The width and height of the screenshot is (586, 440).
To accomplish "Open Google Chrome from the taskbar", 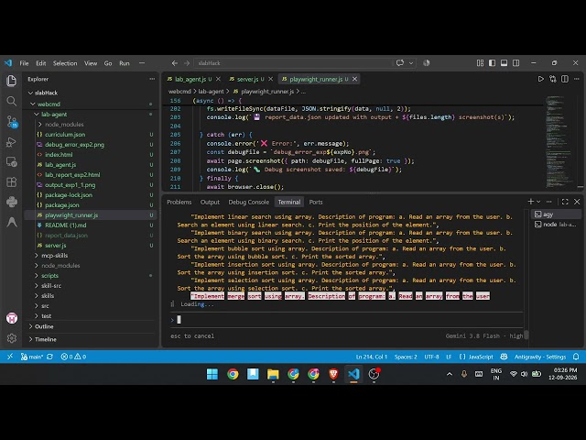I will (x=233, y=374).
